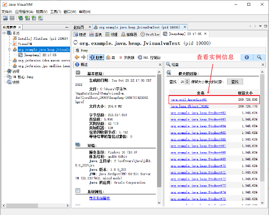The image size is (269, 215).
Task: Minimize the applications panel with the dash icon
Action: pos(67,27)
